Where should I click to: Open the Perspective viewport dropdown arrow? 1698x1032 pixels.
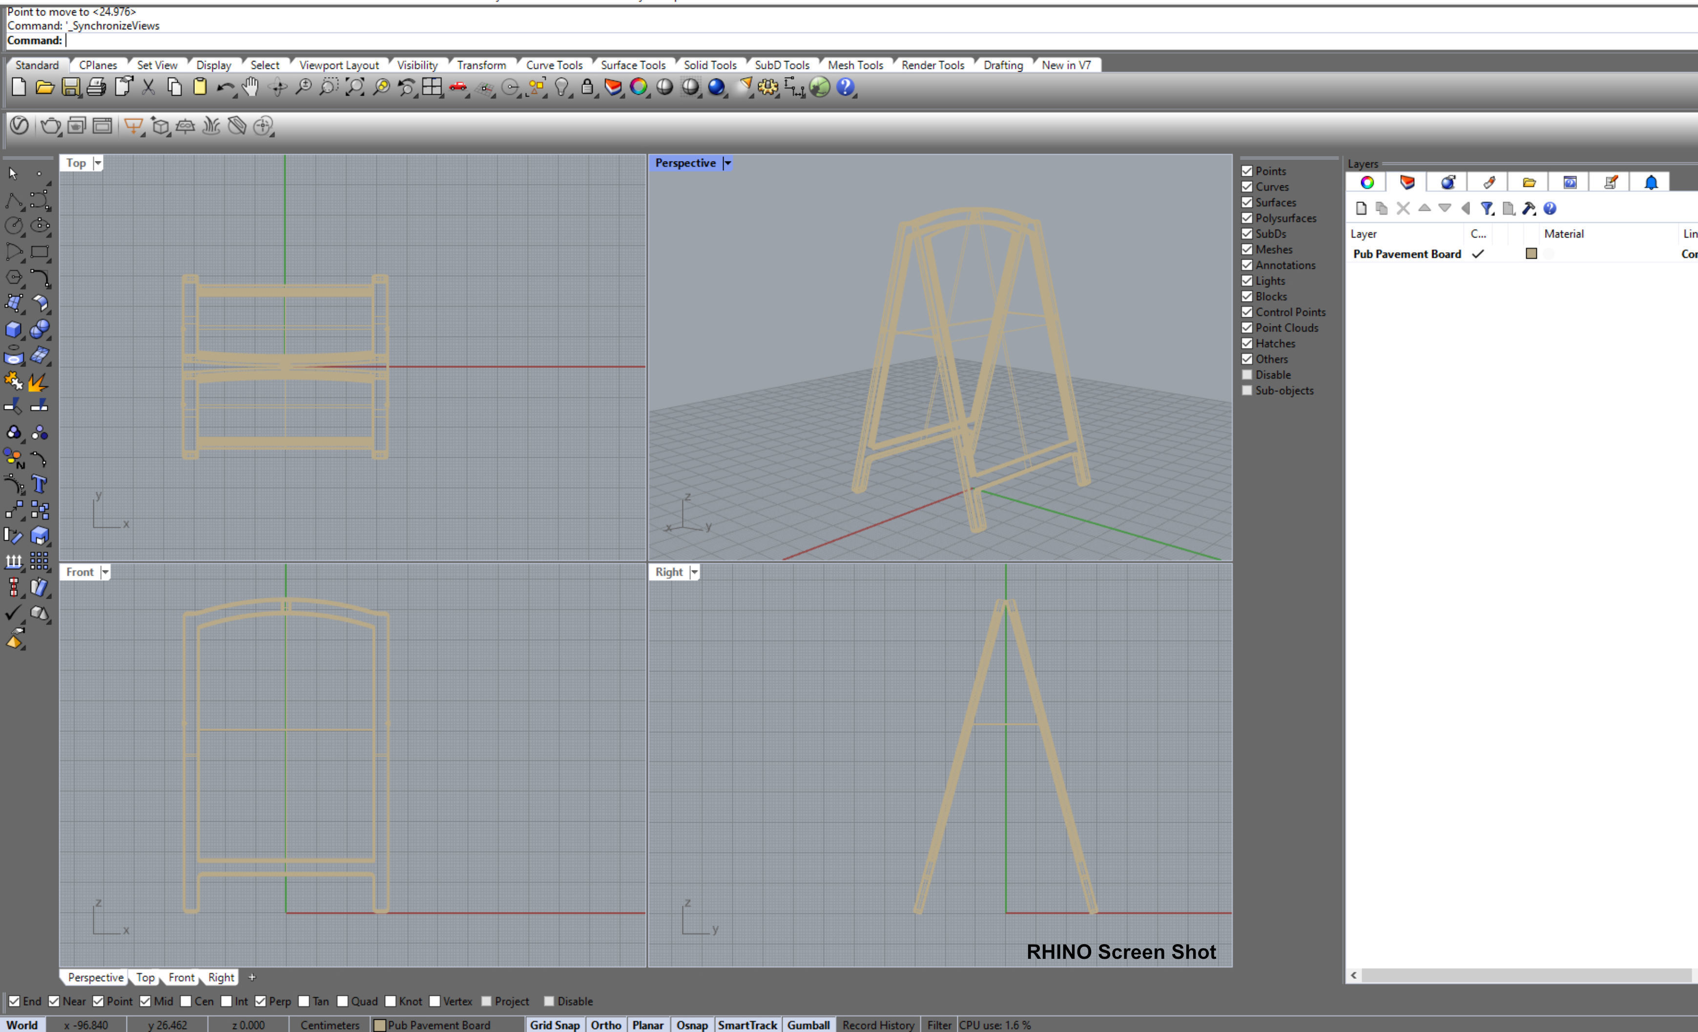(727, 163)
